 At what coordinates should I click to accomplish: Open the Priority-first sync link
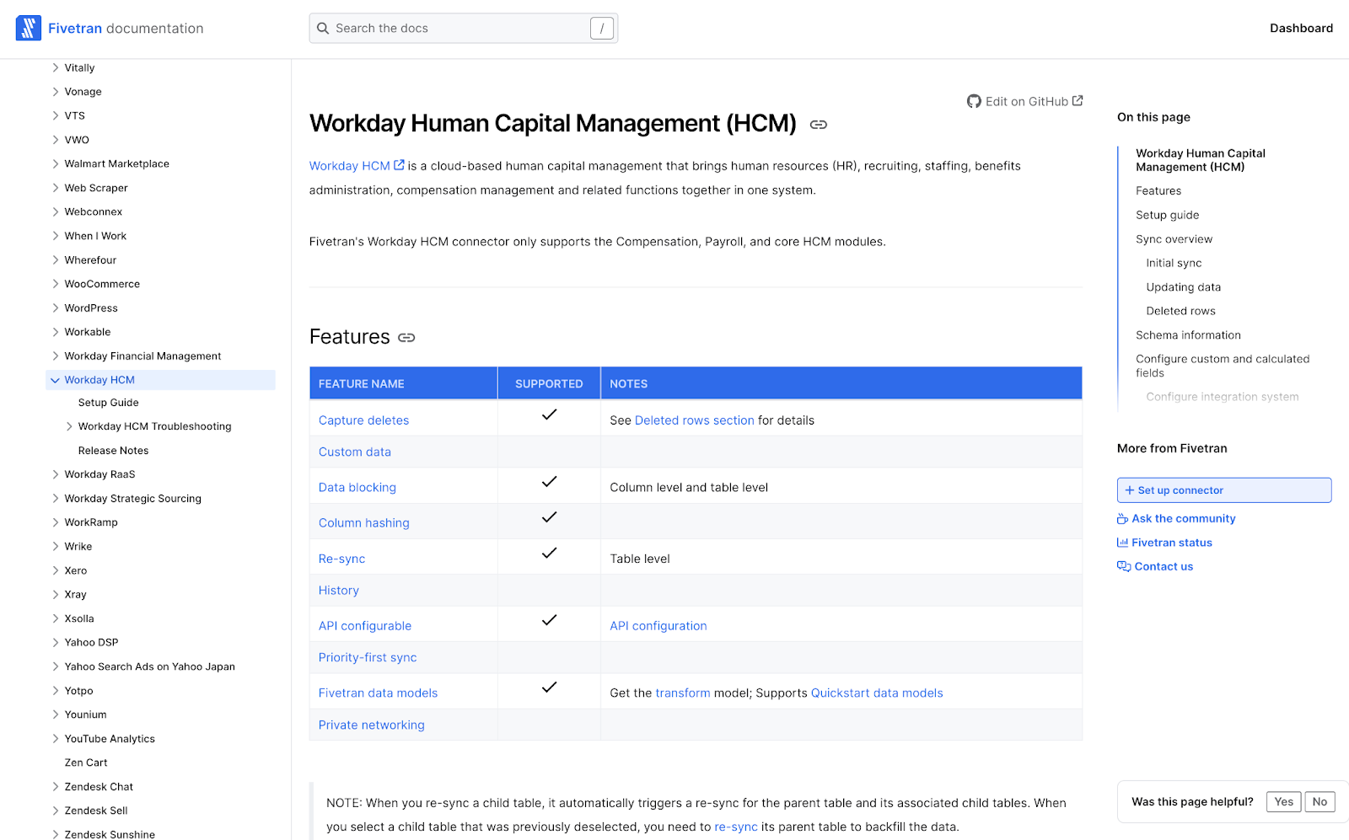click(368, 658)
